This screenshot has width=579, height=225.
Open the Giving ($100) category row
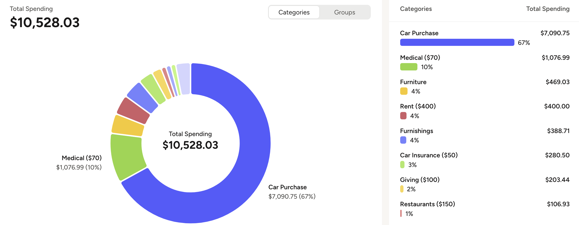click(420, 180)
